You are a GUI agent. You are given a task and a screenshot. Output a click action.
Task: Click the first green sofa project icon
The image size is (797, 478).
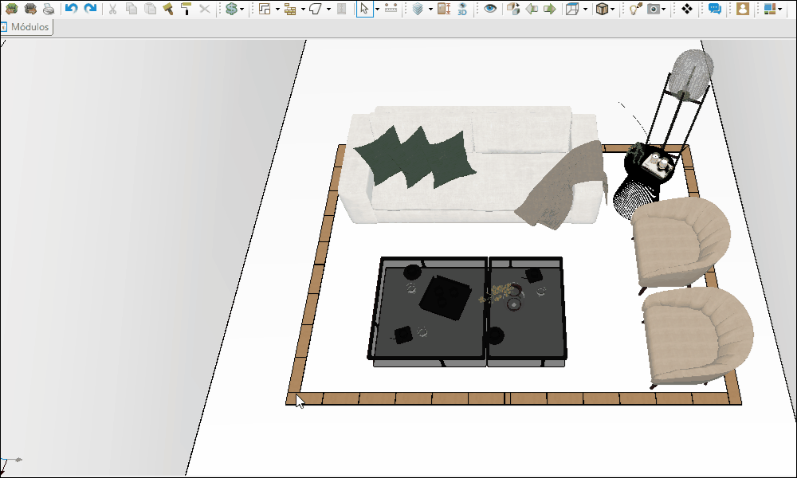[x=11, y=9]
